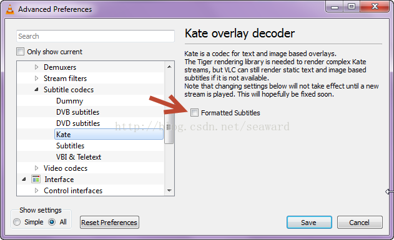Expand the Stream filters tree node

(x=36, y=79)
